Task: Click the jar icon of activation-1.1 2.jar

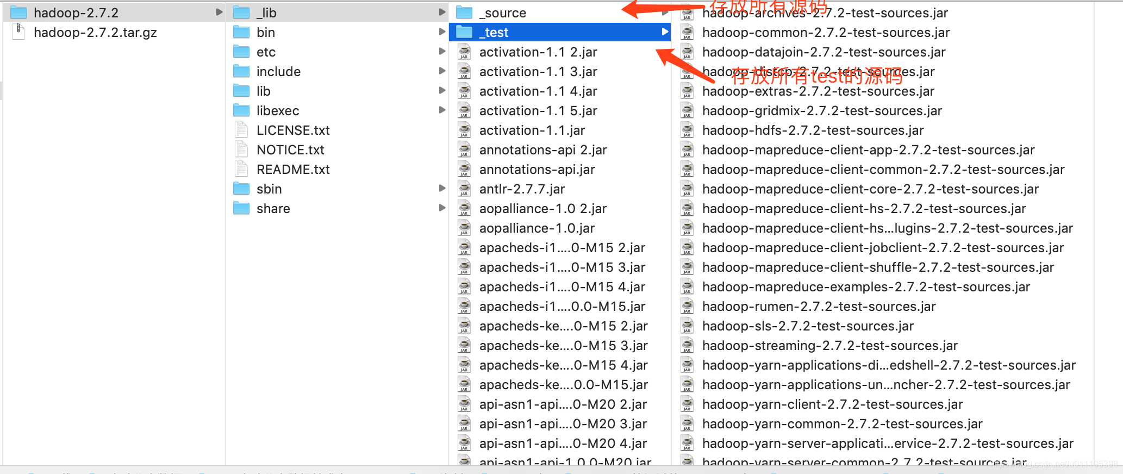Action: pos(464,52)
